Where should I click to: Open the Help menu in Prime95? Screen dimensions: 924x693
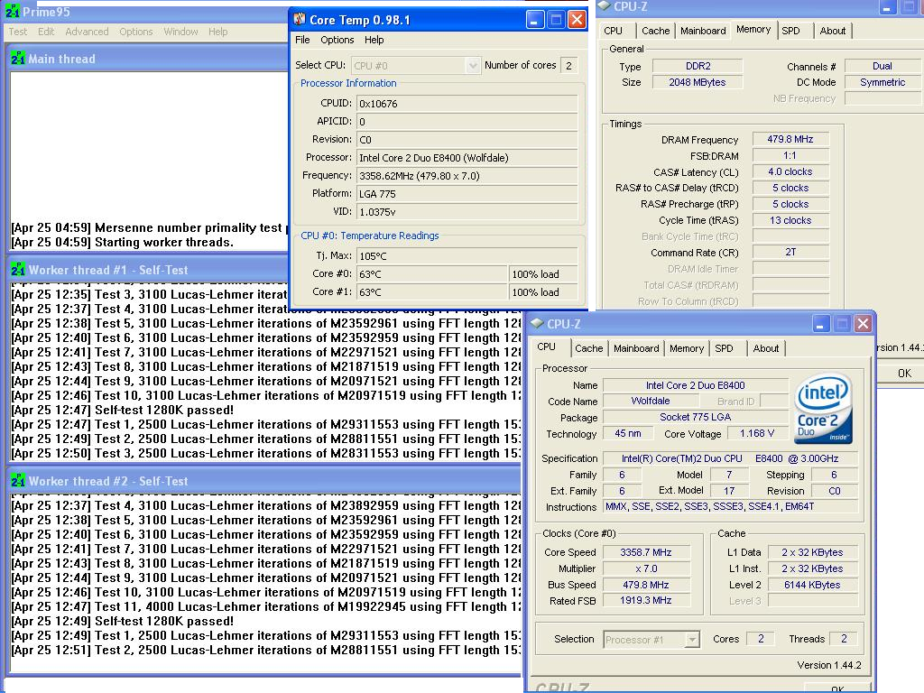pos(218,32)
